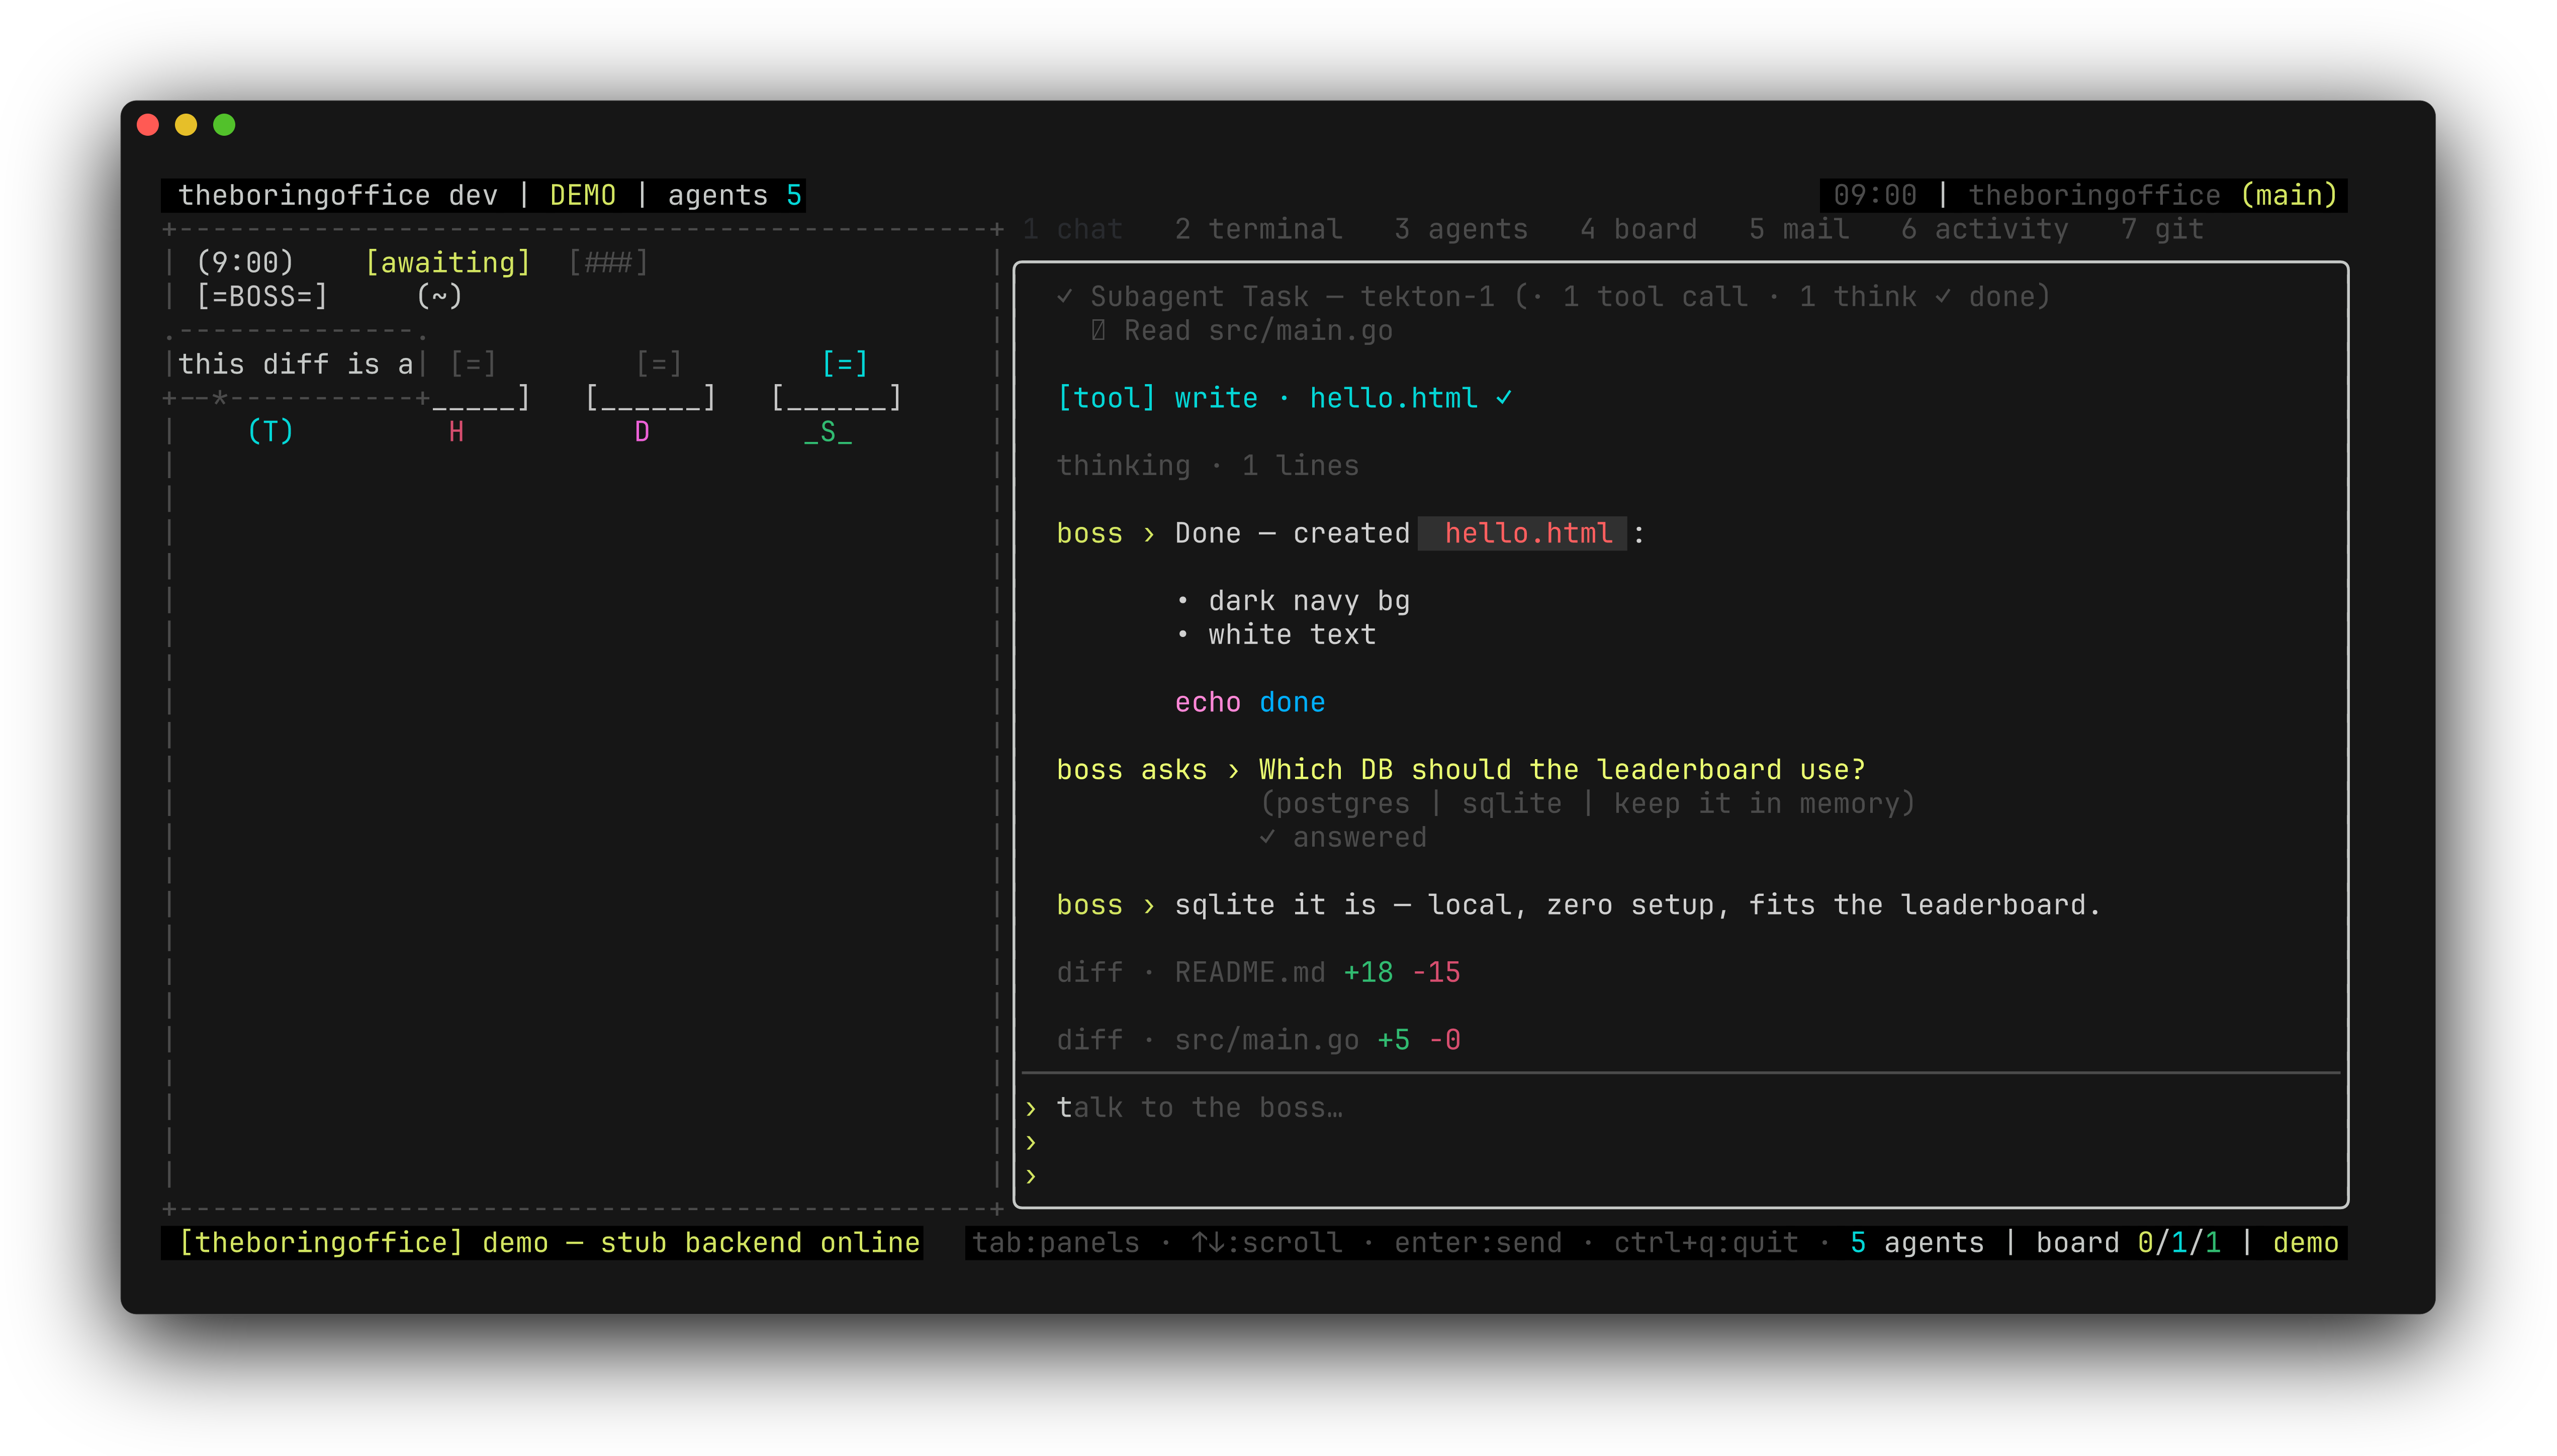This screenshot has height=1456, width=2557.
Task: Click the +18 additions count for README.md
Action: (1368, 972)
